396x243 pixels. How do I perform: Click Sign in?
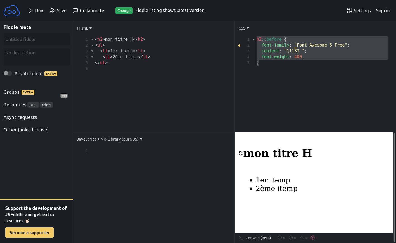coord(383,11)
